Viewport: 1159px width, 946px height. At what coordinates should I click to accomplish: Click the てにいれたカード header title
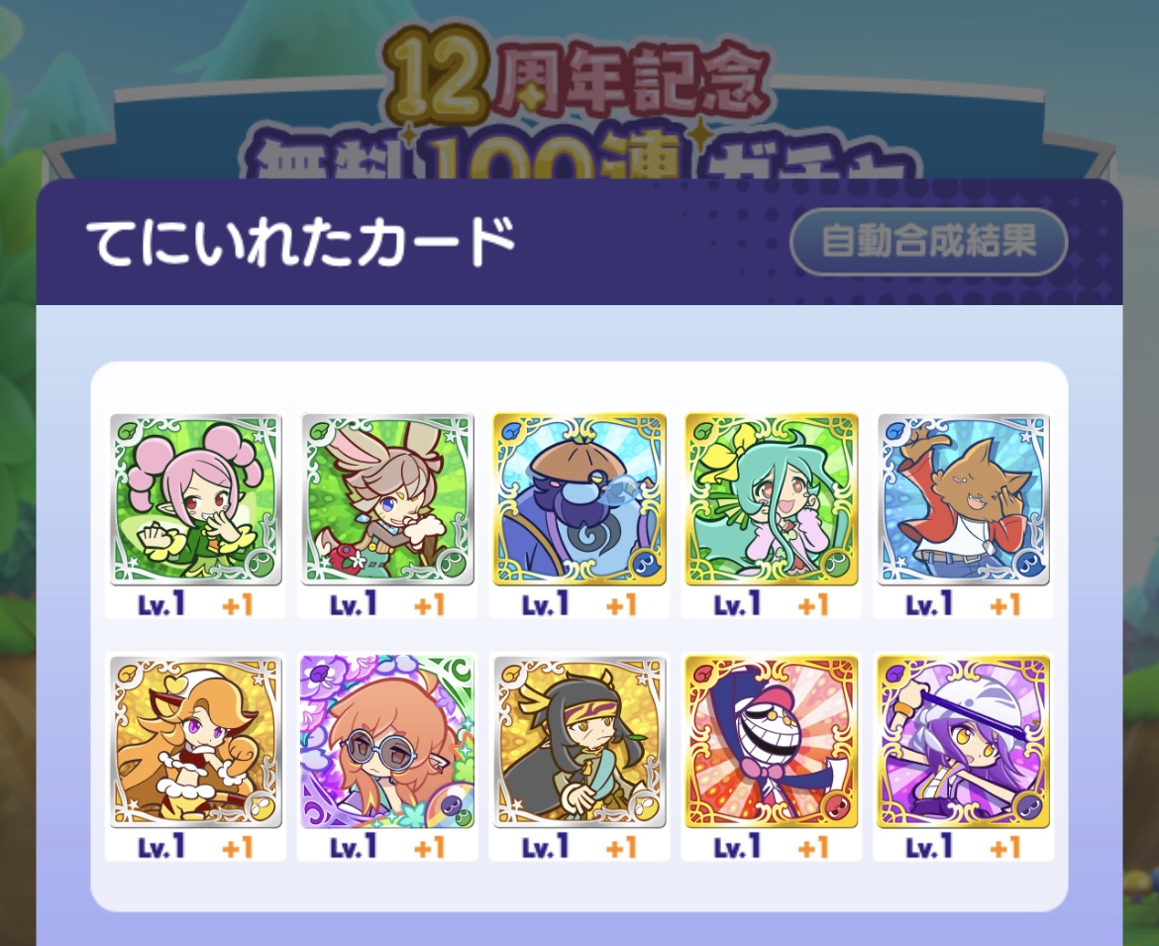tap(301, 242)
